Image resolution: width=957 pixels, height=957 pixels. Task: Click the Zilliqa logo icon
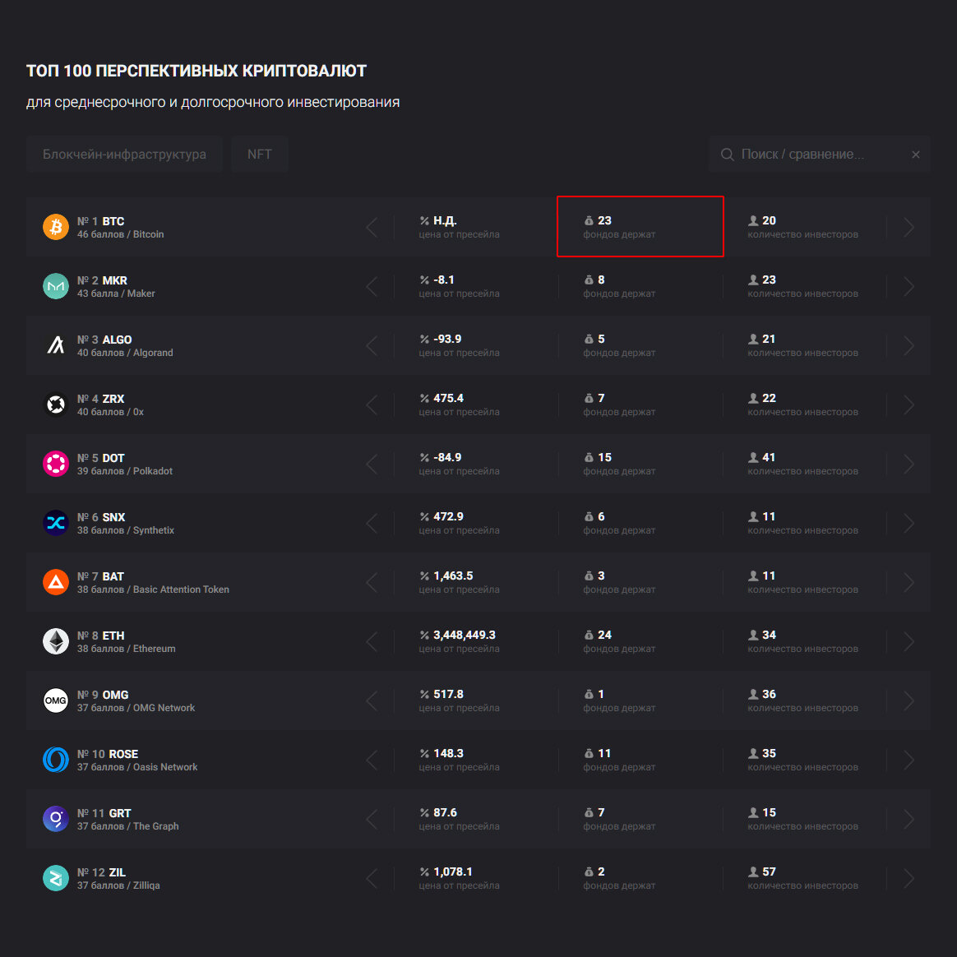pos(56,878)
